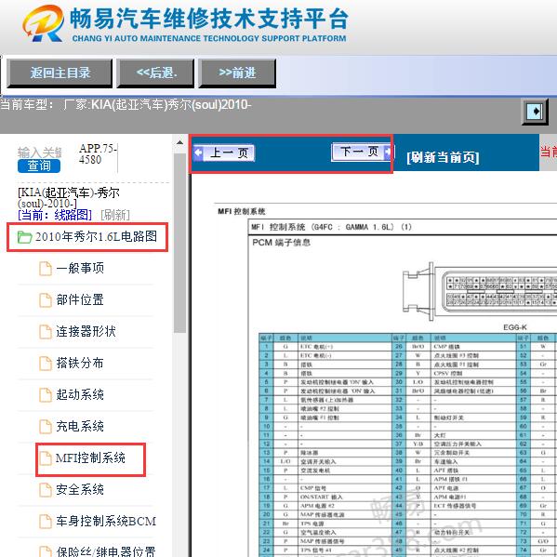Screen dimensions: 557x557
Task: Click the [刷新当前页] link
Action: click(x=443, y=157)
